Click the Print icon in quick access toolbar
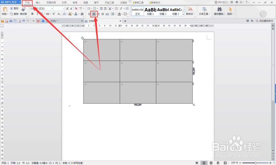Image resolution: width=276 pixels, height=165 pixels. click(11, 21)
